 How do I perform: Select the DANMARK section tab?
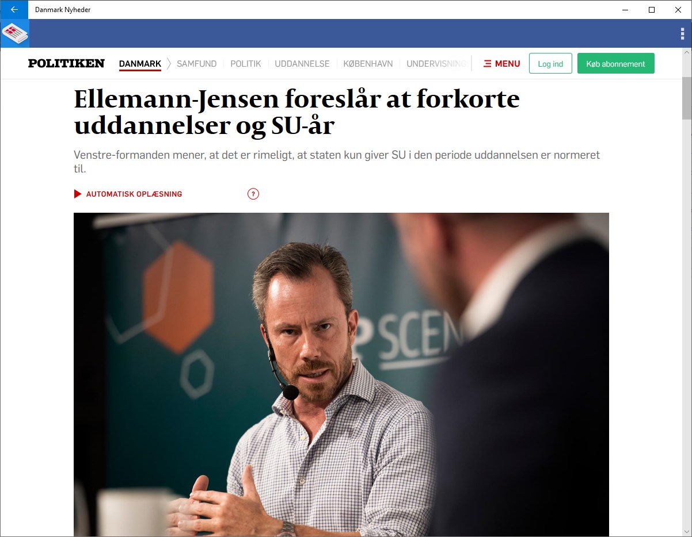140,64
